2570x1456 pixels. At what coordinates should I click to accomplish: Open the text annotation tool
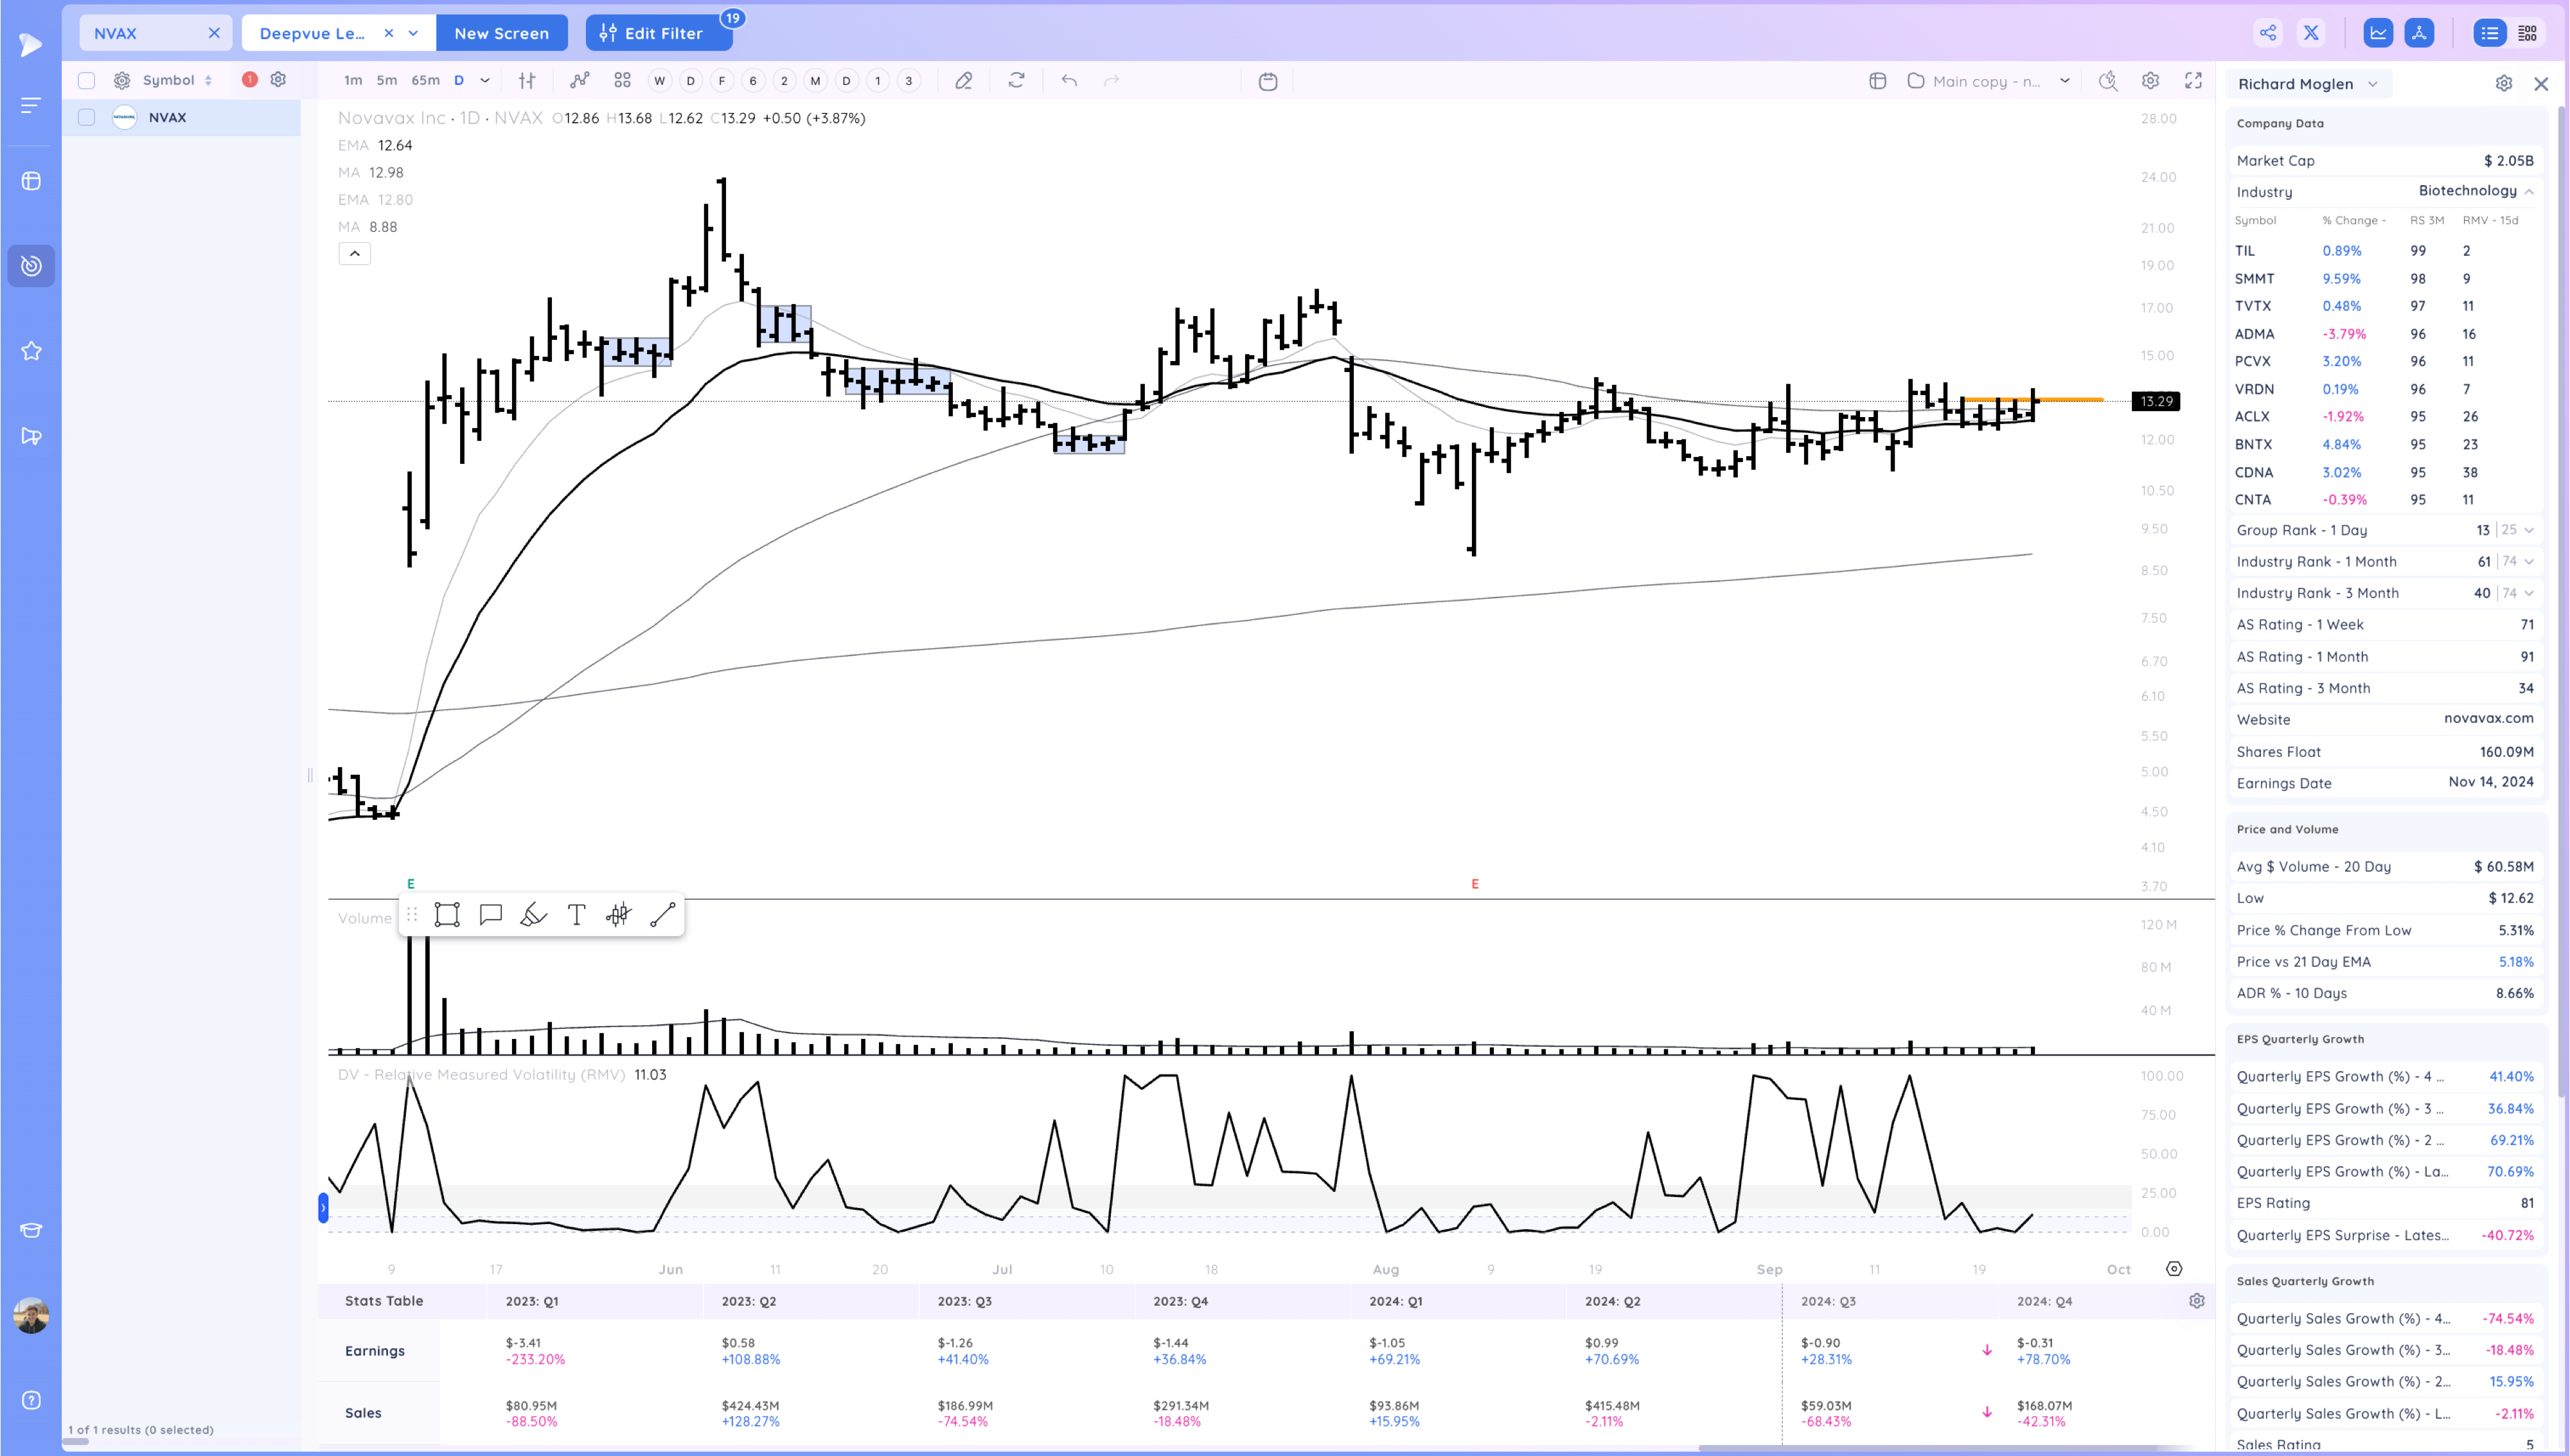coord(577,914)
